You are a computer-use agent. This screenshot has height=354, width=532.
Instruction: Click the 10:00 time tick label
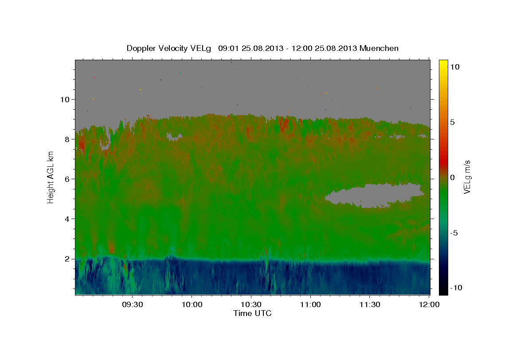[192, 305]
